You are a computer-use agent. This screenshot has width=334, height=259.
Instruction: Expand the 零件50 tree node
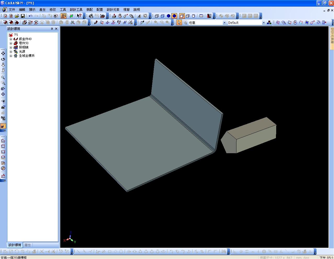11,43
